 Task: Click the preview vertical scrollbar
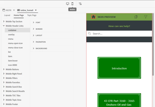153,45
